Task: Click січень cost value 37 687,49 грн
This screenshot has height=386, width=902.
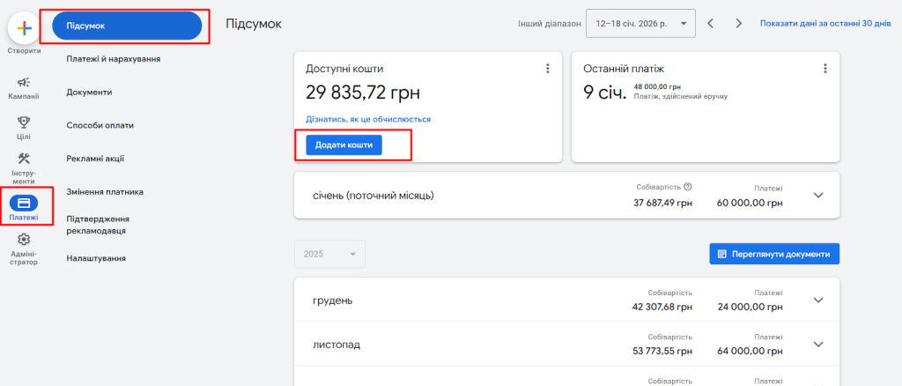Action: pos(664,203)
